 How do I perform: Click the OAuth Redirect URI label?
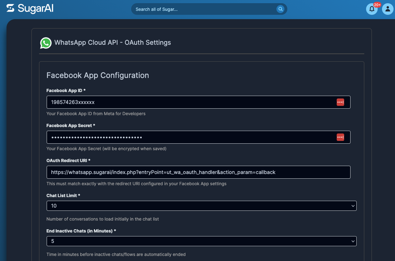[68, 161]
